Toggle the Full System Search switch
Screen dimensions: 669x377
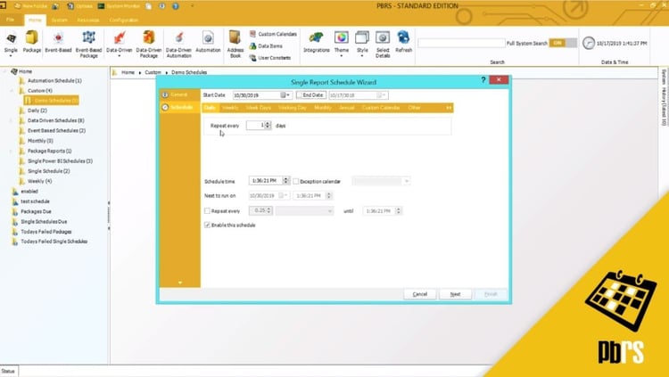tap(563, 43)
